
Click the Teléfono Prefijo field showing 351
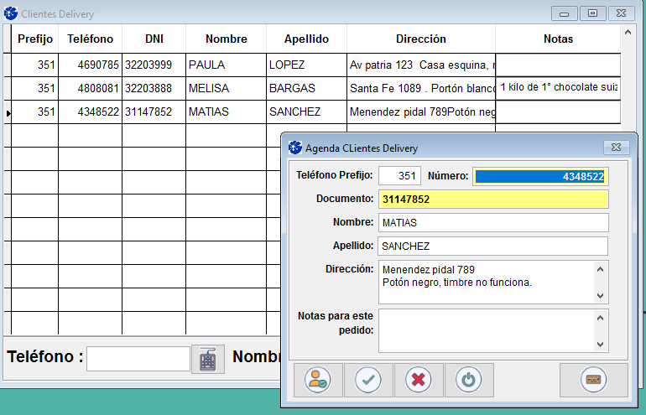pos(399,176)
